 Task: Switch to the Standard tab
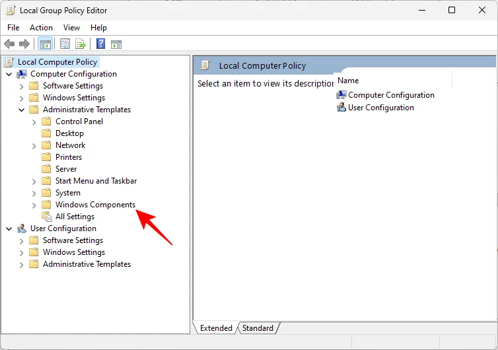258,328
